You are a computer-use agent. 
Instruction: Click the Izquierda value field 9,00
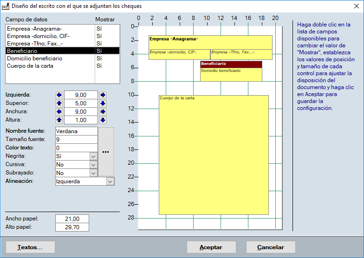(x=81, y=95)
